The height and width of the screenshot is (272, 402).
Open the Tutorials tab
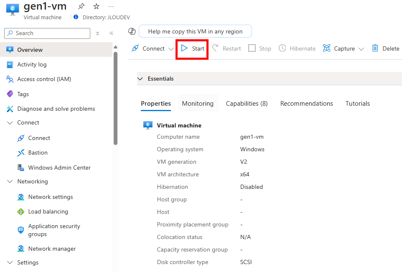pos(358,104)
